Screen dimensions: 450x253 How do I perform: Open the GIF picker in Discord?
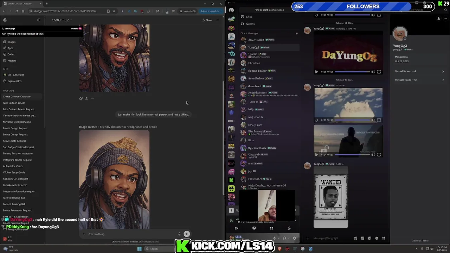click(362, 238)
